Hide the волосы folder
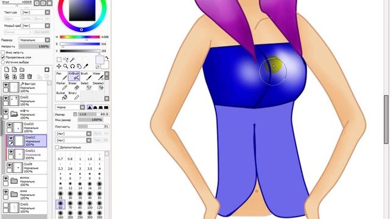 [5, 178]
